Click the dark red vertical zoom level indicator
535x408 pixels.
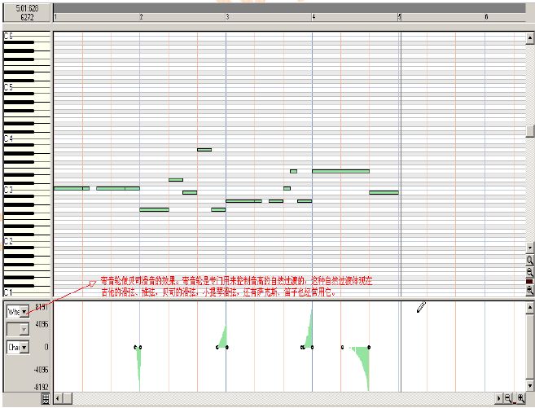tap(529, 282)
